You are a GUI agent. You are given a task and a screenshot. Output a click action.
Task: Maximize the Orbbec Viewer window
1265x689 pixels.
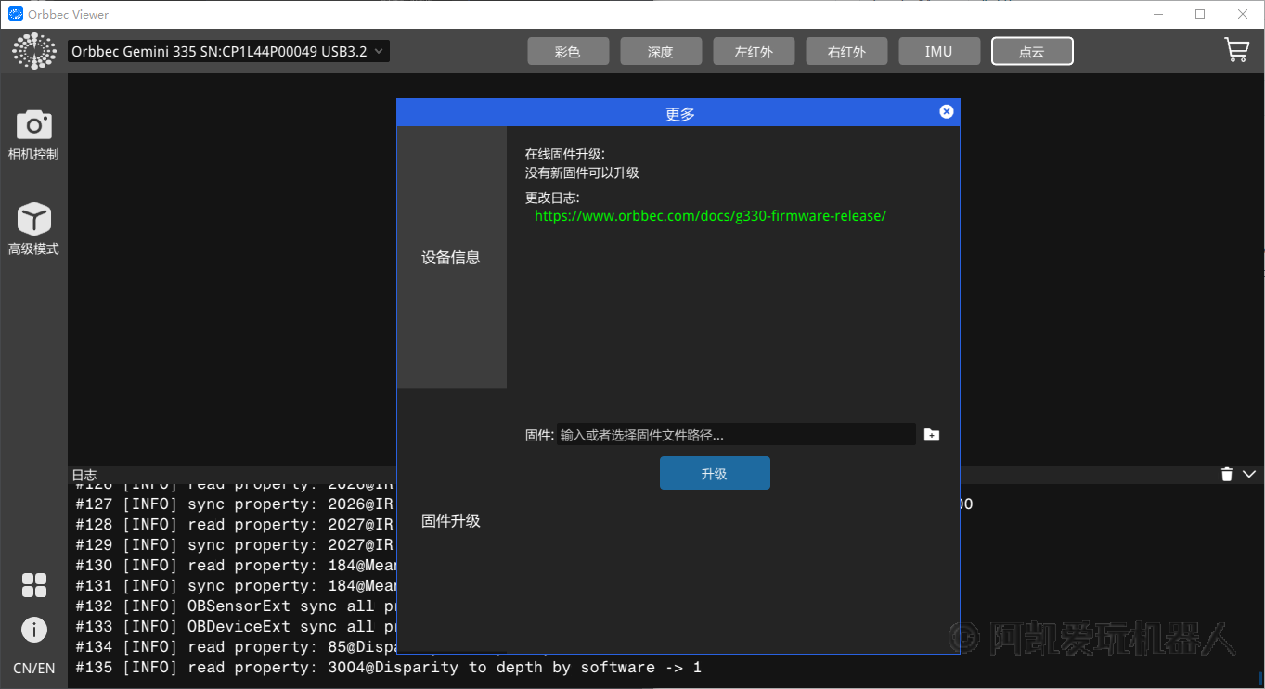point(1200,14)
